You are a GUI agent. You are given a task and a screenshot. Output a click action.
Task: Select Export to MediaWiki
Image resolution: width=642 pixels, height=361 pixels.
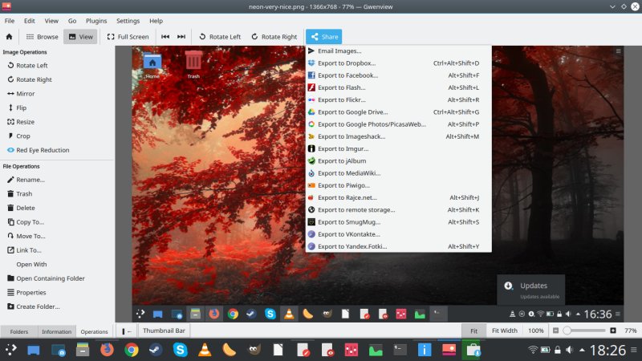tap(398, 173)
